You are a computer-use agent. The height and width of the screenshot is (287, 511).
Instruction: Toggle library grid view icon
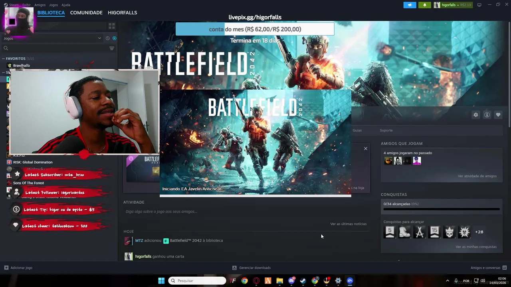[x=112, y=26]
